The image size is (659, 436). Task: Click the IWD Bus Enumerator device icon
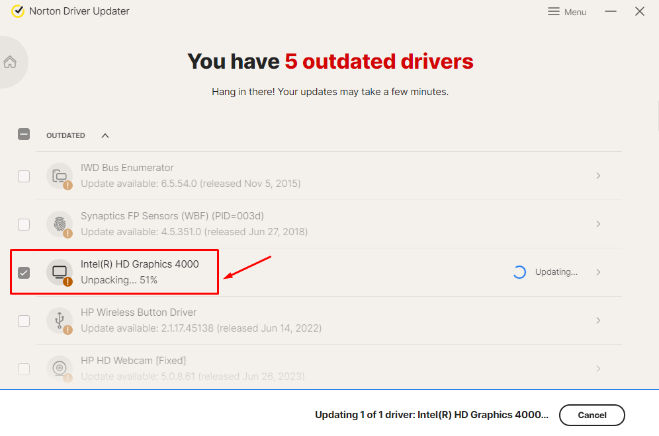[60, 176]
